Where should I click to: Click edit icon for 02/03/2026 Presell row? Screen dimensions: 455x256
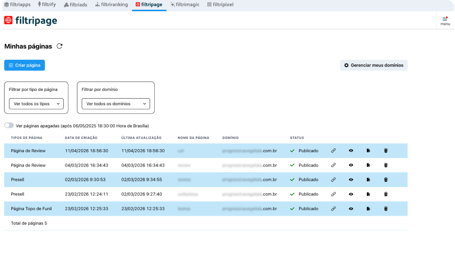pos(368,180)
